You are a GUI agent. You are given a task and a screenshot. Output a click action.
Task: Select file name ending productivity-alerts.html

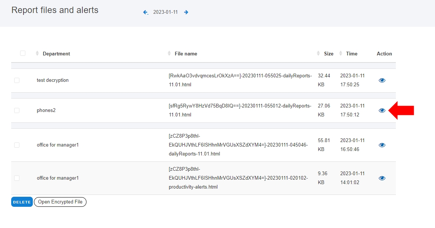pyautogui.click(x=238, y=178)
